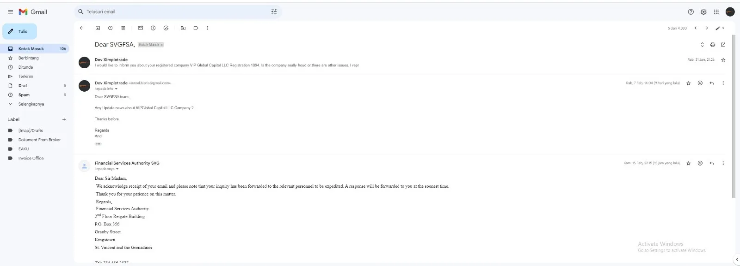Add emoji reaction to 15 Feb message
The height and width of the screenshot is (266, 740).
coord(700,163)
